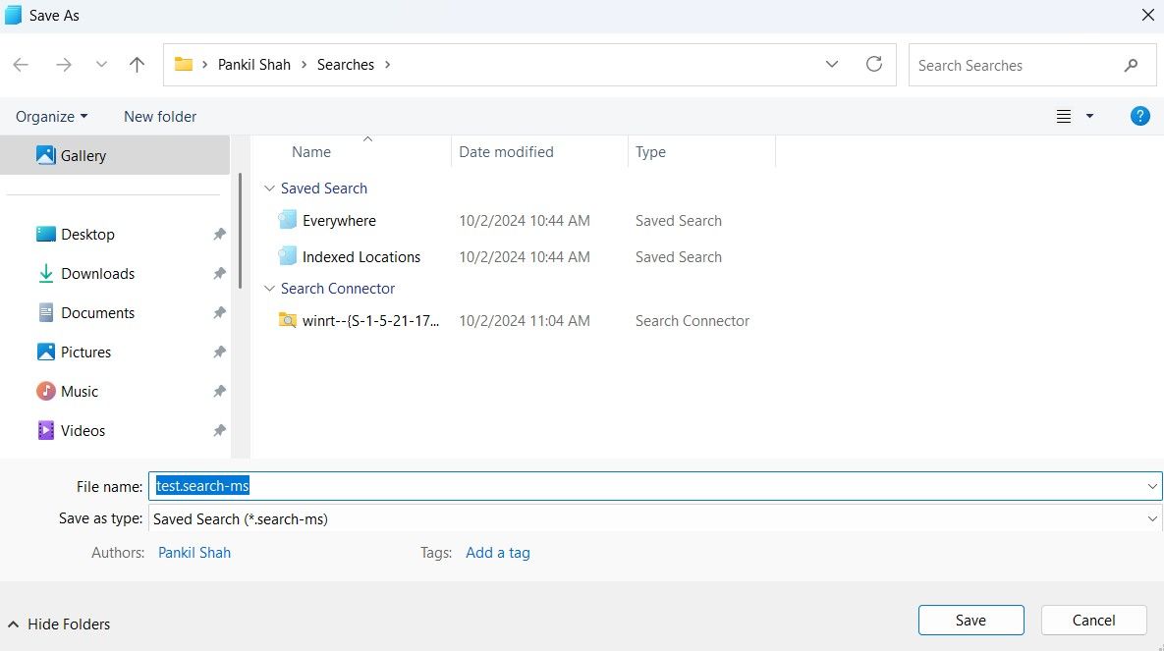
Task: Hide Folders using the bottom-left toggle
Action: 58,624
